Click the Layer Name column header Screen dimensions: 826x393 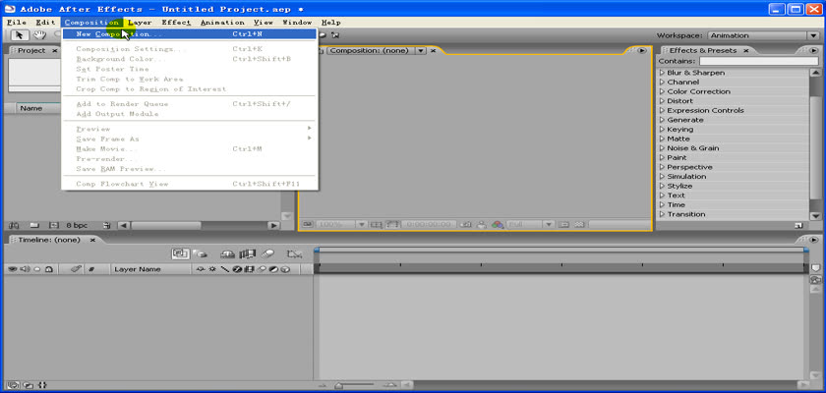click(x=138, y=269)
